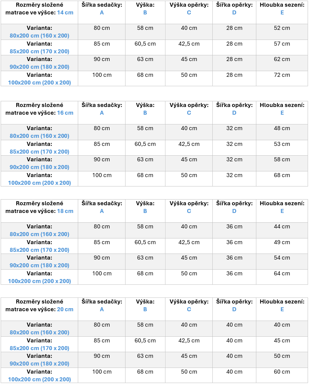Click 80x200 cm variant in 16 cm table
Image resolution: width=309 pixels, height=384 pixels.
40,136
